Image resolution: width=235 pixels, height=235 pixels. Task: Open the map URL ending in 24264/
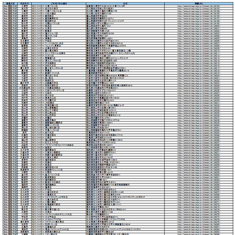(199, 185)
